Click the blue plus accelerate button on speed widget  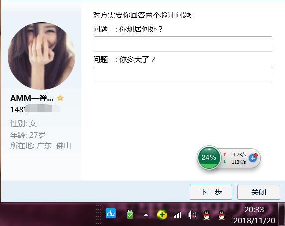pyautogui.click(x=253, y=158)
